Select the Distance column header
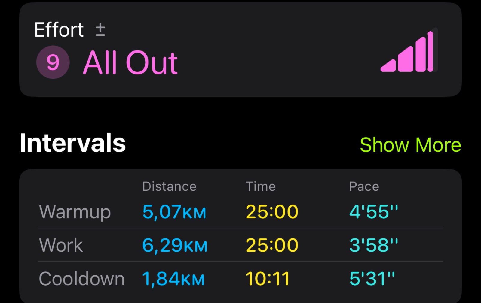This screenshot has height=303, width=481. click(x=169, y=186)
